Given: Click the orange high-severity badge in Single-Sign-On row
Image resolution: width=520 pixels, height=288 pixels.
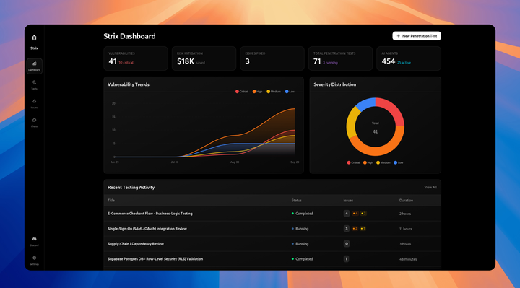Looking at the screenshot, I should pos(355,229).
